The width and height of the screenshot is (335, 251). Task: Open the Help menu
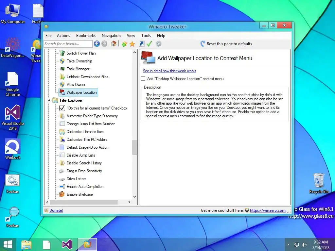(161, 36)
